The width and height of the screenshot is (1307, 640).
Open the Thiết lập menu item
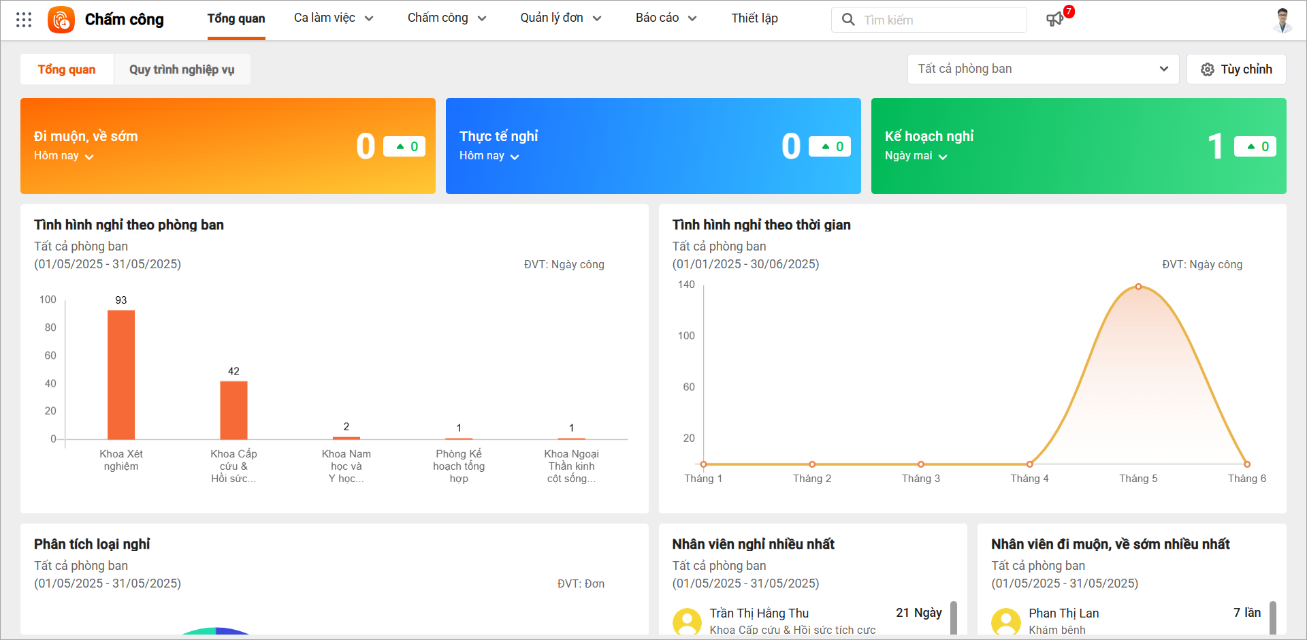click(754, 18)
